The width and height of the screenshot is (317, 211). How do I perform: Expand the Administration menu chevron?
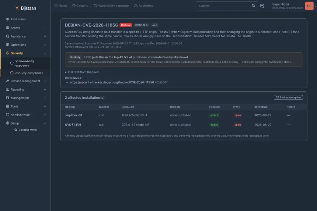[x=45, y=115]
